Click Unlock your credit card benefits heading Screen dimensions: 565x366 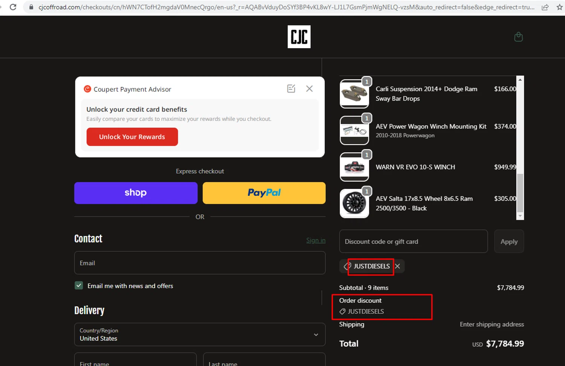point(137,109)
